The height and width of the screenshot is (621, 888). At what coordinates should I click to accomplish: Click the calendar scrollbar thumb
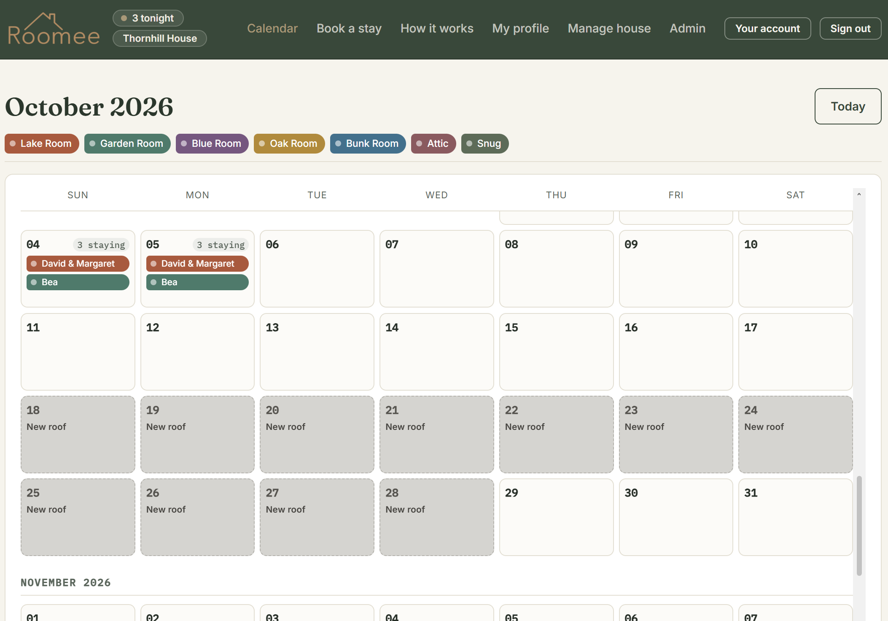point(859,526)
